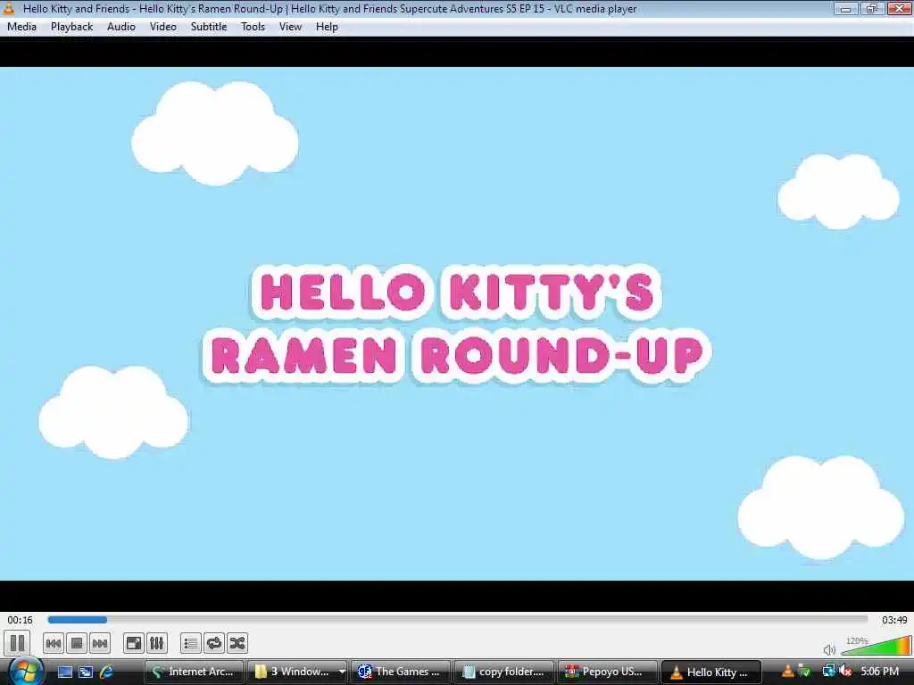Screen dimensions: 914x685
Task: Click VLC cone icon in title bar
Action: 9,8
